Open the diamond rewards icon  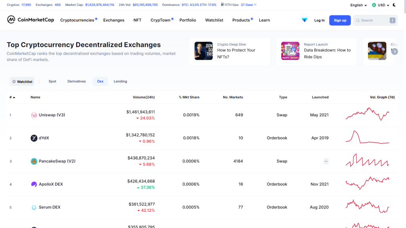click(304, 20)
